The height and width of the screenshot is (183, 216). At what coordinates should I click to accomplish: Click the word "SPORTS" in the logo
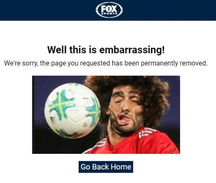(x=109, y=14)
